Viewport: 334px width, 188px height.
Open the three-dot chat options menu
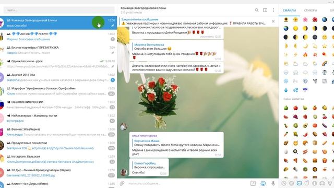[273, 10]
